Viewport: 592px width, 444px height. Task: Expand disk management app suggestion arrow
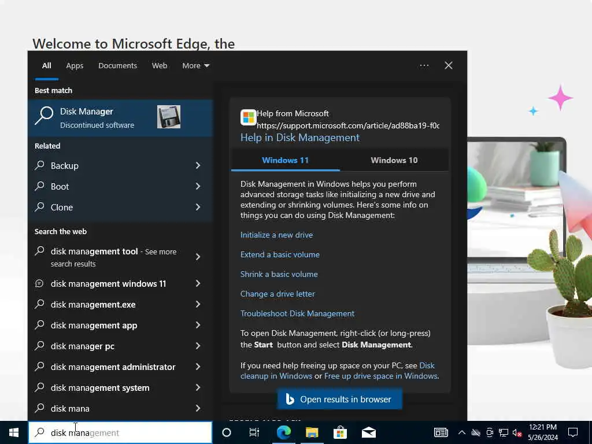click(198, 325)
